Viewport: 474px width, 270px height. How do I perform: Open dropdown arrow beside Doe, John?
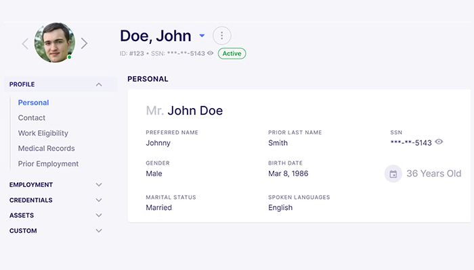click(202, 36)
